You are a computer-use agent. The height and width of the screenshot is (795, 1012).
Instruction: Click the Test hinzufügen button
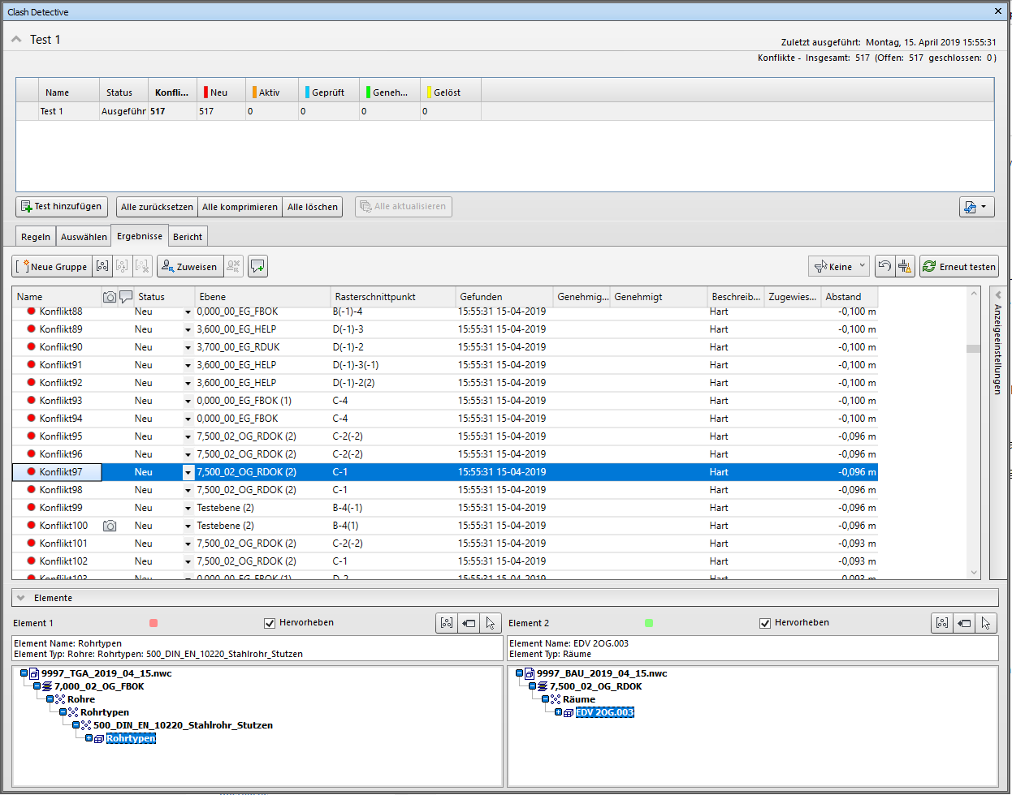[x=62, y=207]
